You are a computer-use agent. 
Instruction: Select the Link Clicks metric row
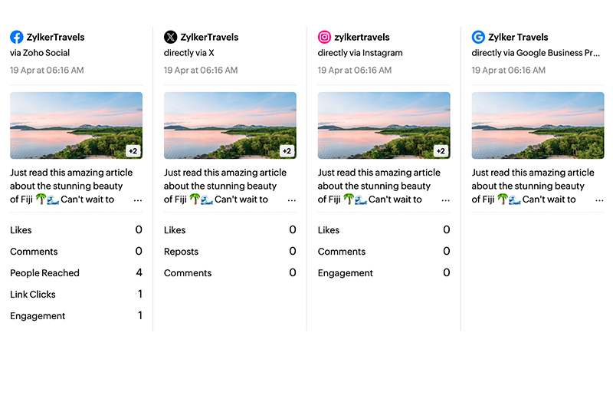click(33, 295)
